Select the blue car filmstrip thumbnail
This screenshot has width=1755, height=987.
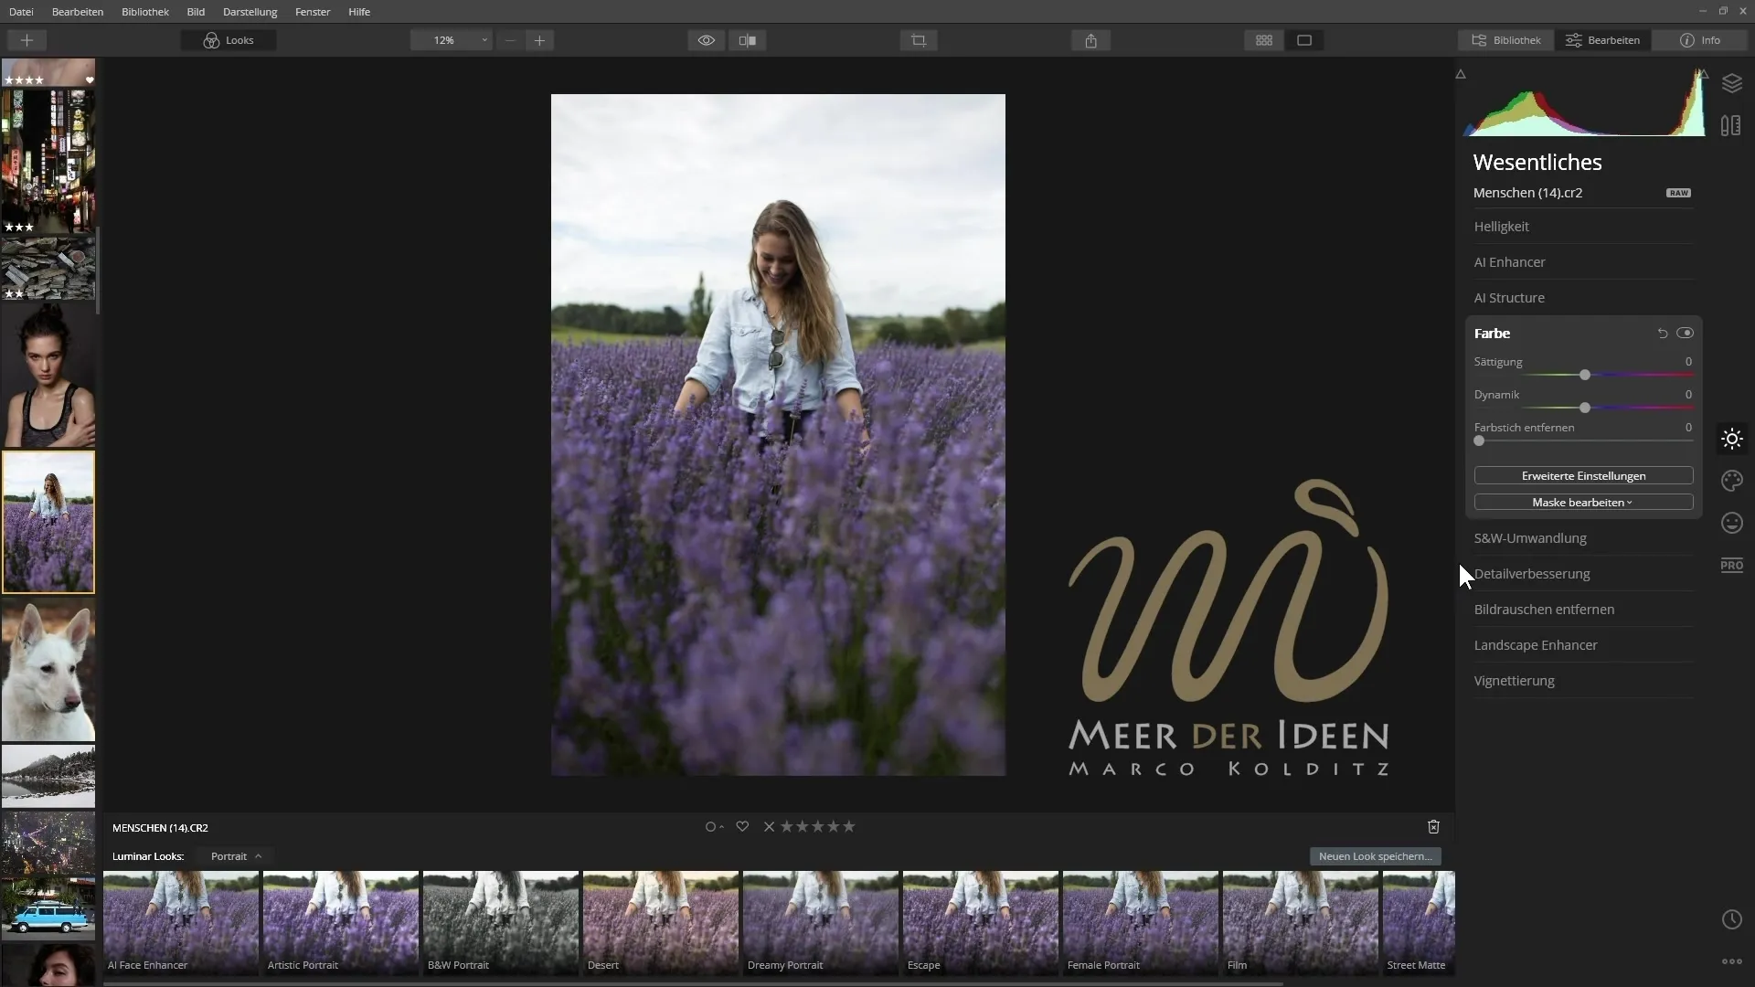point(48,910)
